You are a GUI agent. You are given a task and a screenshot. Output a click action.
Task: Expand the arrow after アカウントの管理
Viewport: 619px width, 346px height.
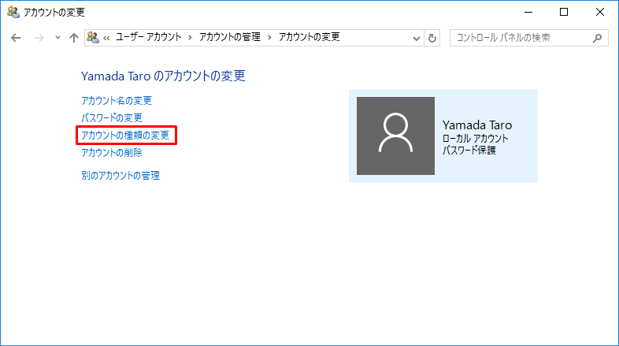(269, 38)
